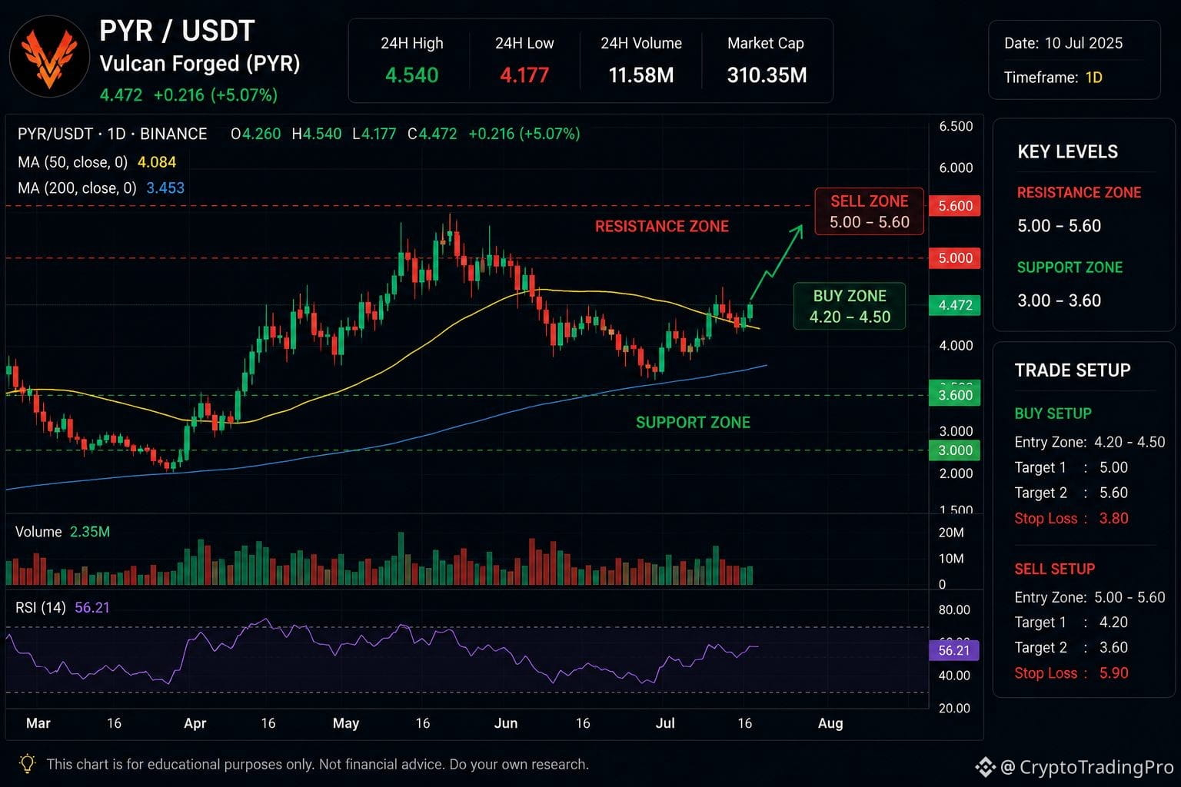Click the purple 56.21 RSI axis tag
The height and width of the screenshot is (787, 1181).
pyautogui.click(x=954, y=650)
